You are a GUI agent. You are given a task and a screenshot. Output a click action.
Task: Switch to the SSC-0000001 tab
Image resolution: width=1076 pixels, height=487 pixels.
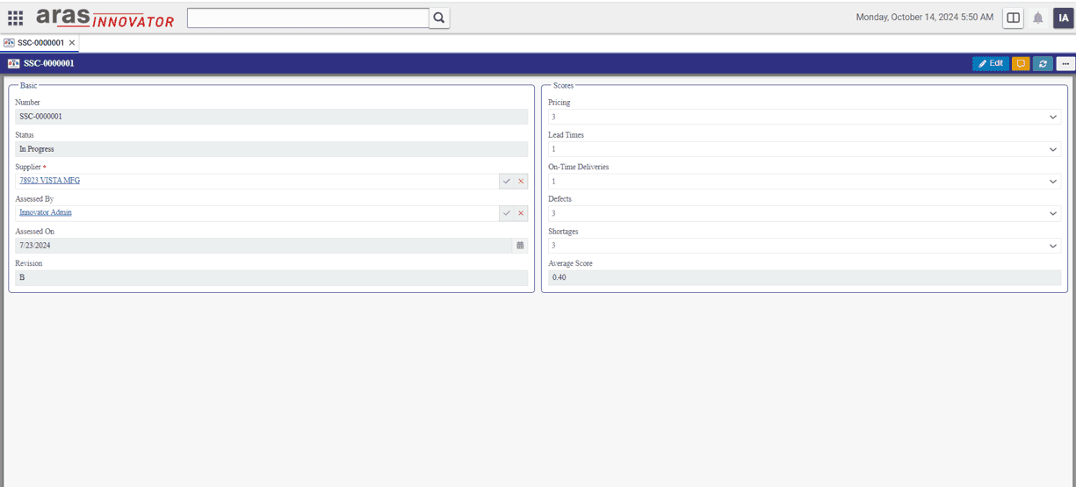click(40, 42)
